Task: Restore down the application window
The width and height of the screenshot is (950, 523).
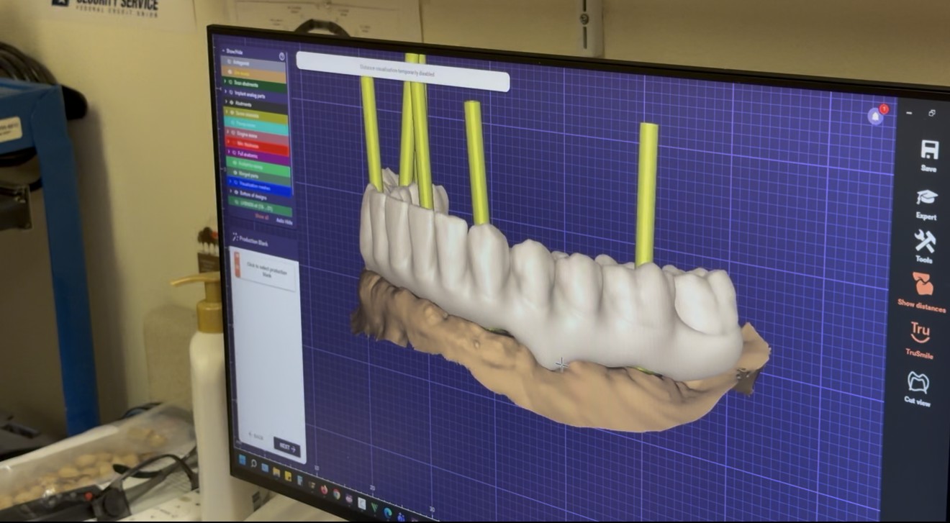Action: [932, 113]
